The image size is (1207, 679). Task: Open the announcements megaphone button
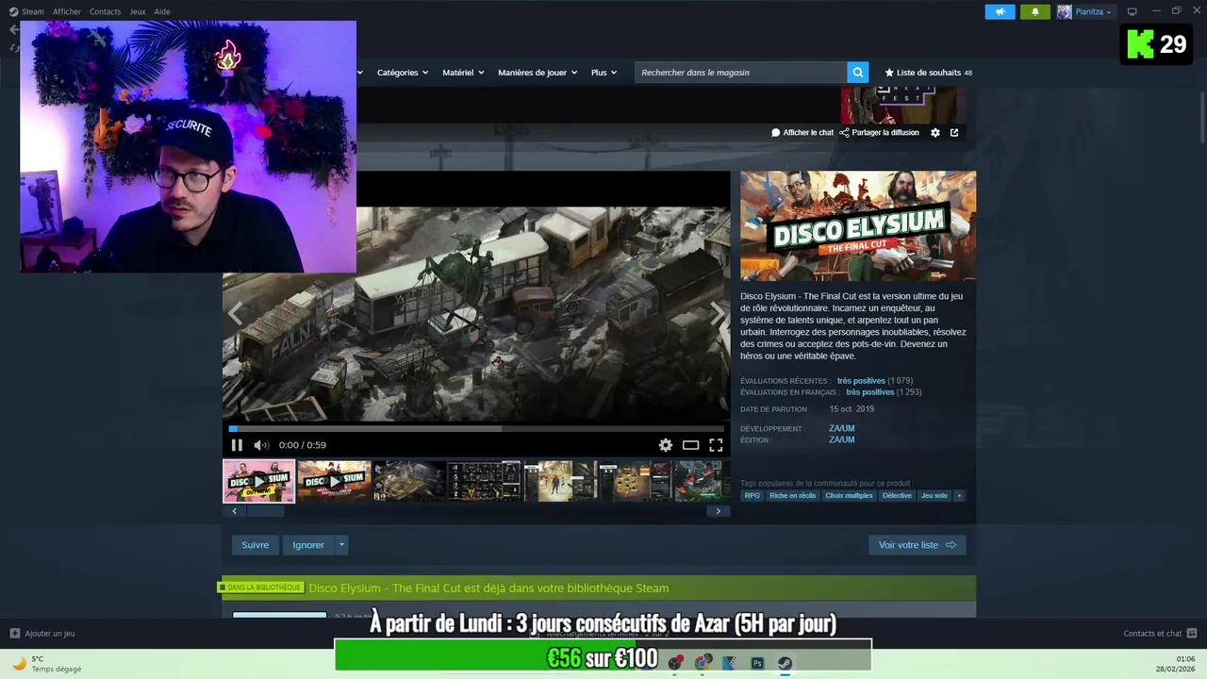click(1000, 11)
